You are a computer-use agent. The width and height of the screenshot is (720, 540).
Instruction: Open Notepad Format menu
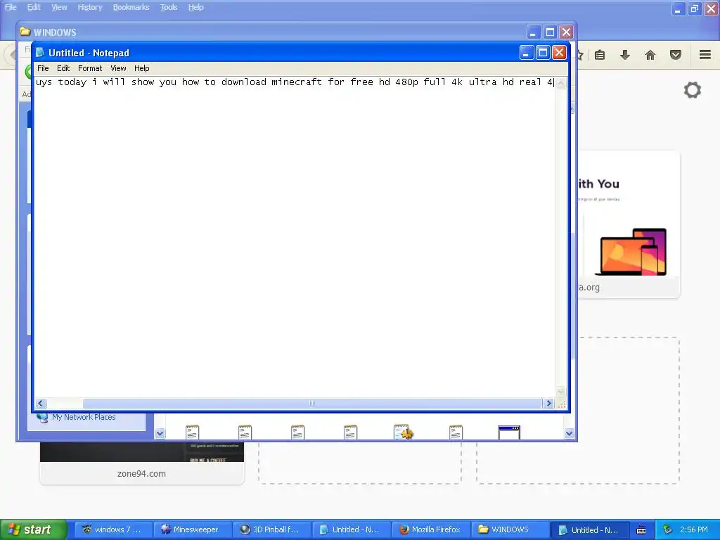pos(90,68)
